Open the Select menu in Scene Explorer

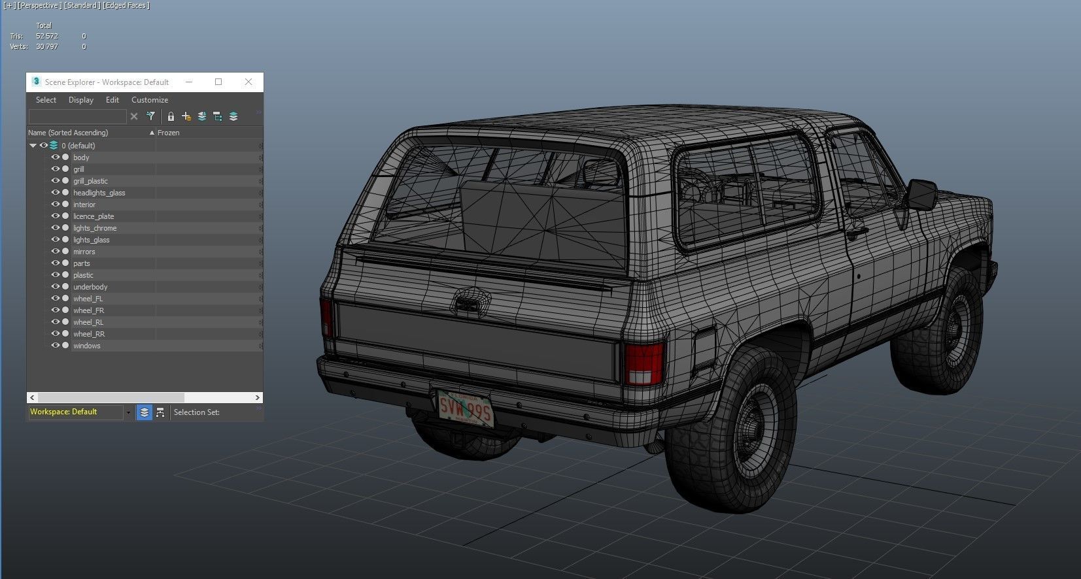46,100
